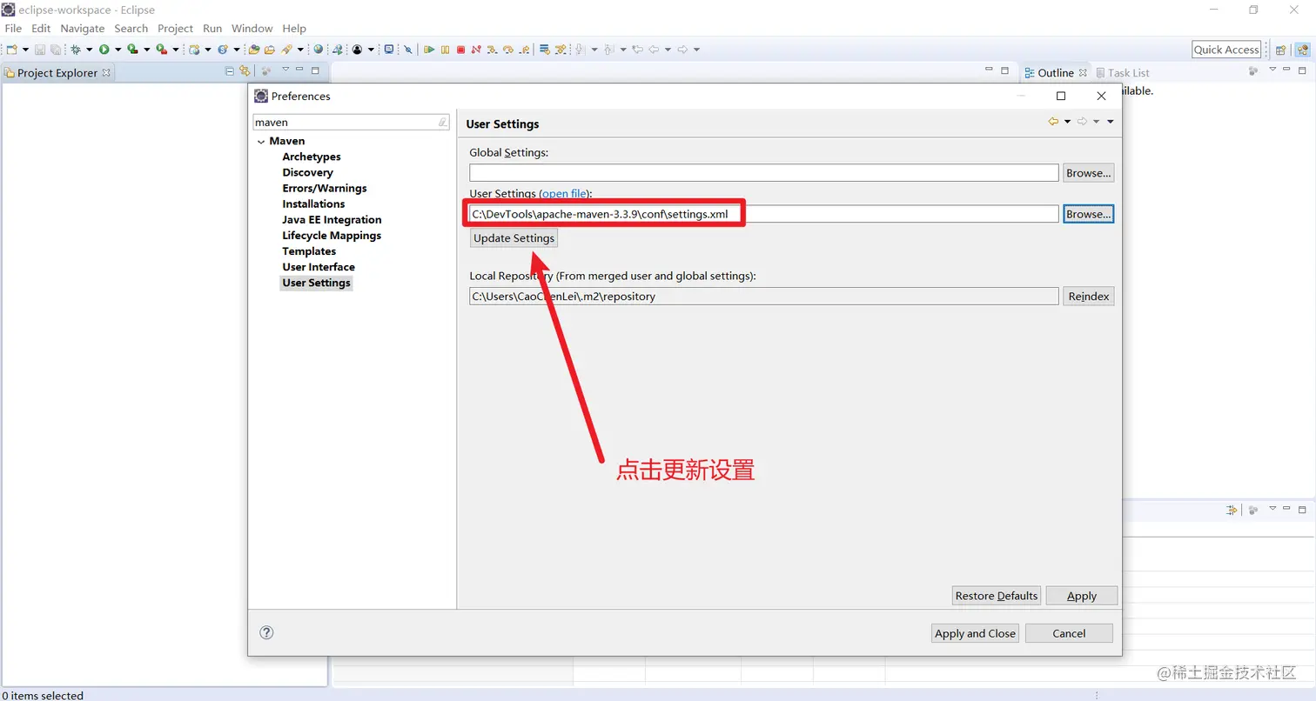Select Errors/Warnings in preferences tree
1316x701 pixels.
(325, 188)
